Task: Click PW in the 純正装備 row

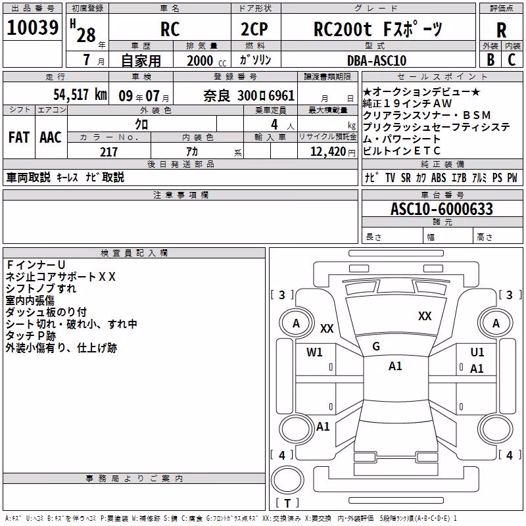Action: coord(512,178)
